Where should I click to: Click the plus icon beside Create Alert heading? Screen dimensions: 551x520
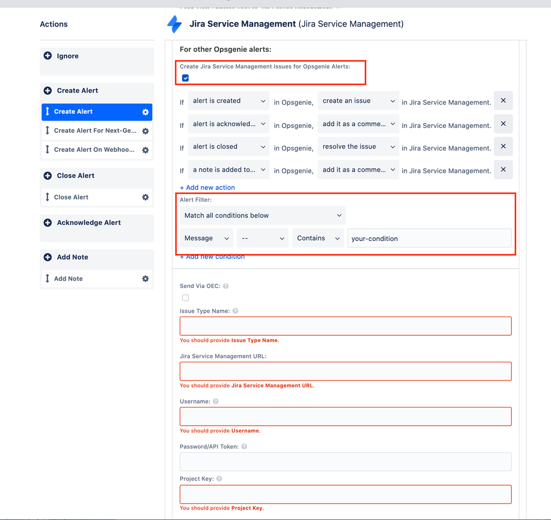[48, 90]
